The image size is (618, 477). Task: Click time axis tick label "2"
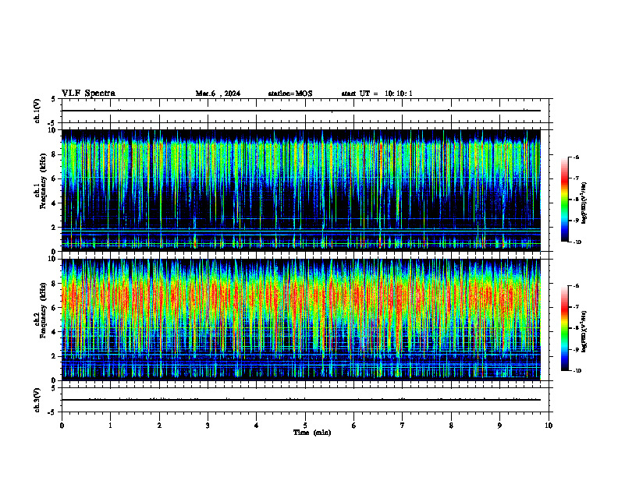point(159,426)
